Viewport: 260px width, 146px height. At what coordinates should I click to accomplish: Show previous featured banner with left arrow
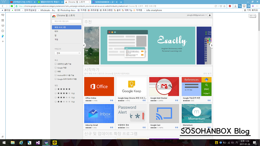point(84,45)
